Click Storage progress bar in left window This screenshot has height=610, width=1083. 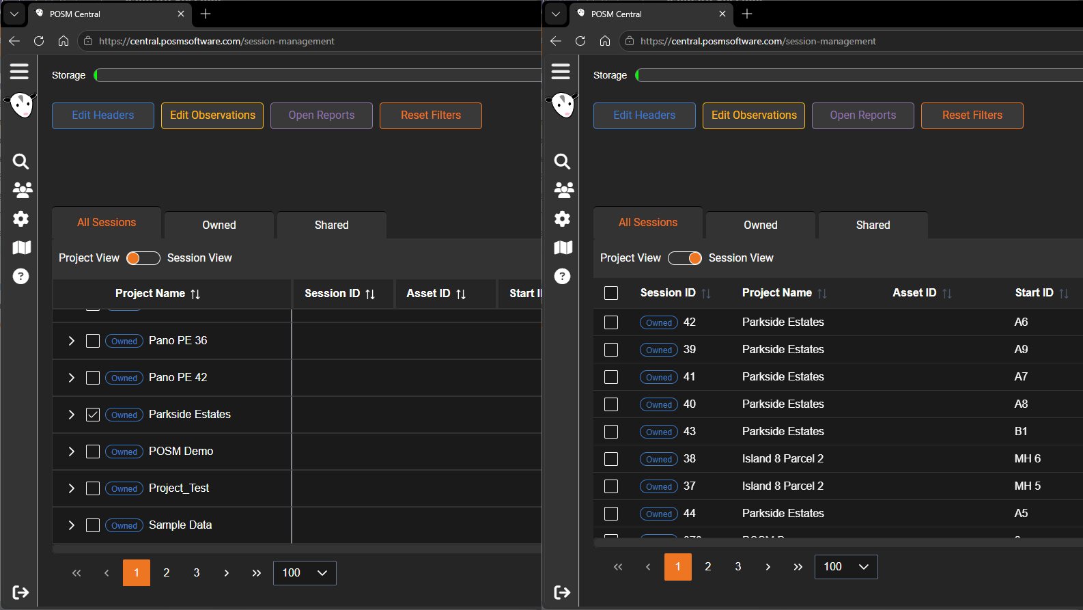[x=318, y=75]
